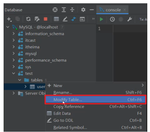Choose Edit Data from context menu
The width and height of the screenshot is (150, 132).
click(x=96, y=113)
